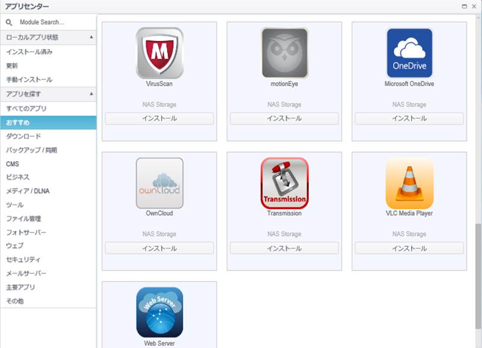The image size is (482, 348).
Task: Click the VirusScan McAfee shield icon
Action: [x=159, y=53]
